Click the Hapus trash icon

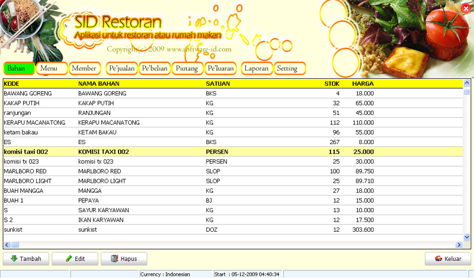(114, 258)
